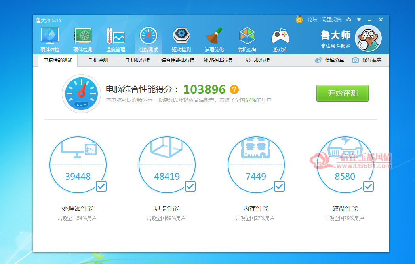Click the gold medal icon in title bar
Screen dimensions: 415x264
299,19
